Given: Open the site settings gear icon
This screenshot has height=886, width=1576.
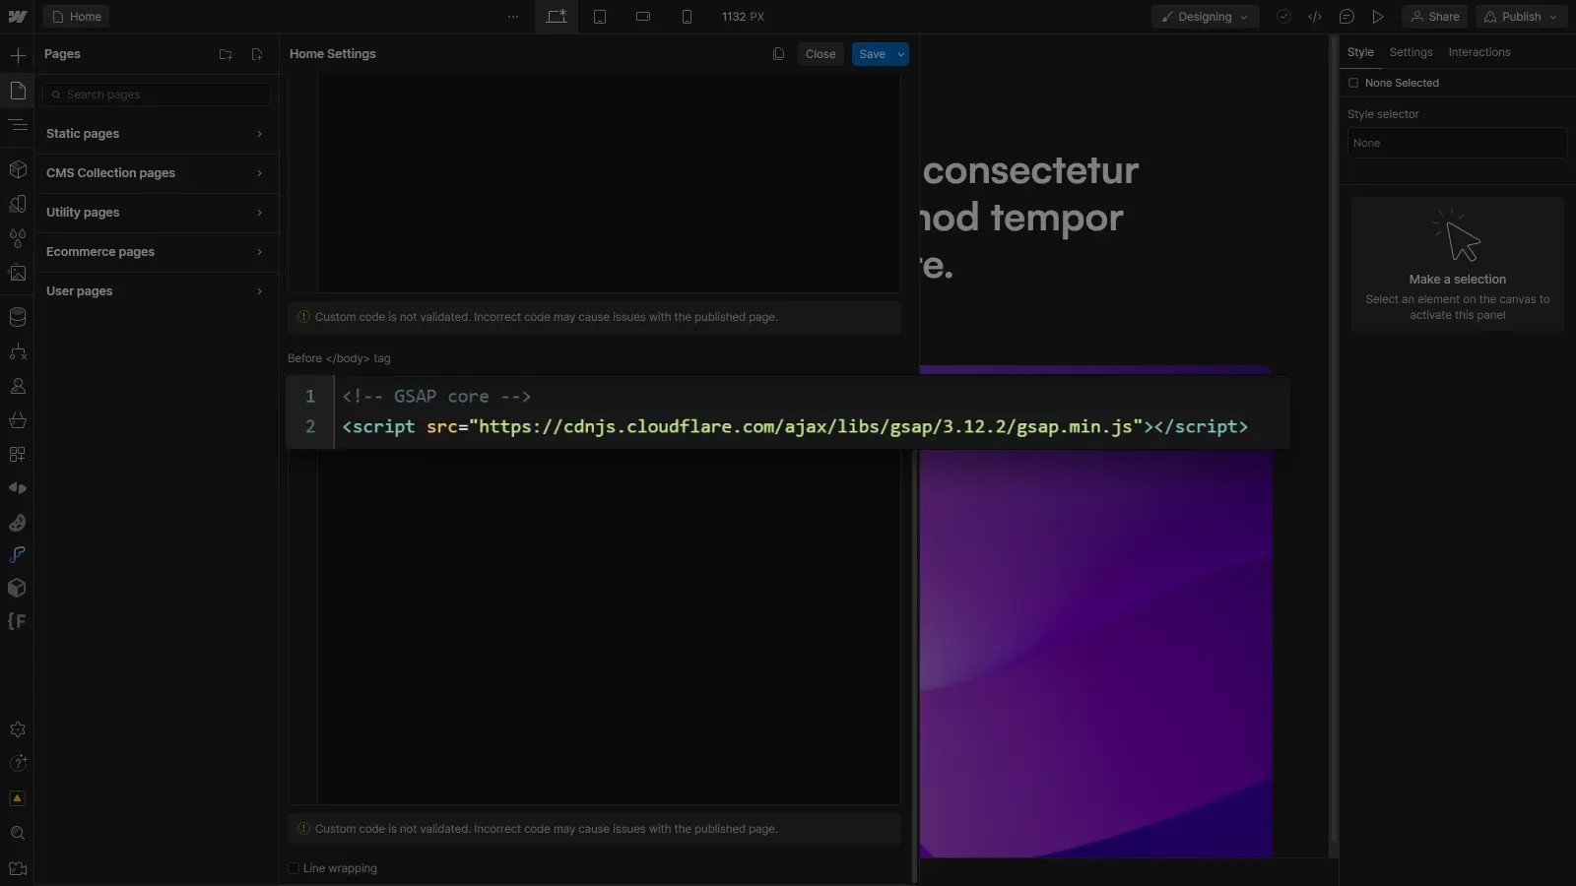Looking at the screenshot, I should [18, 729].
